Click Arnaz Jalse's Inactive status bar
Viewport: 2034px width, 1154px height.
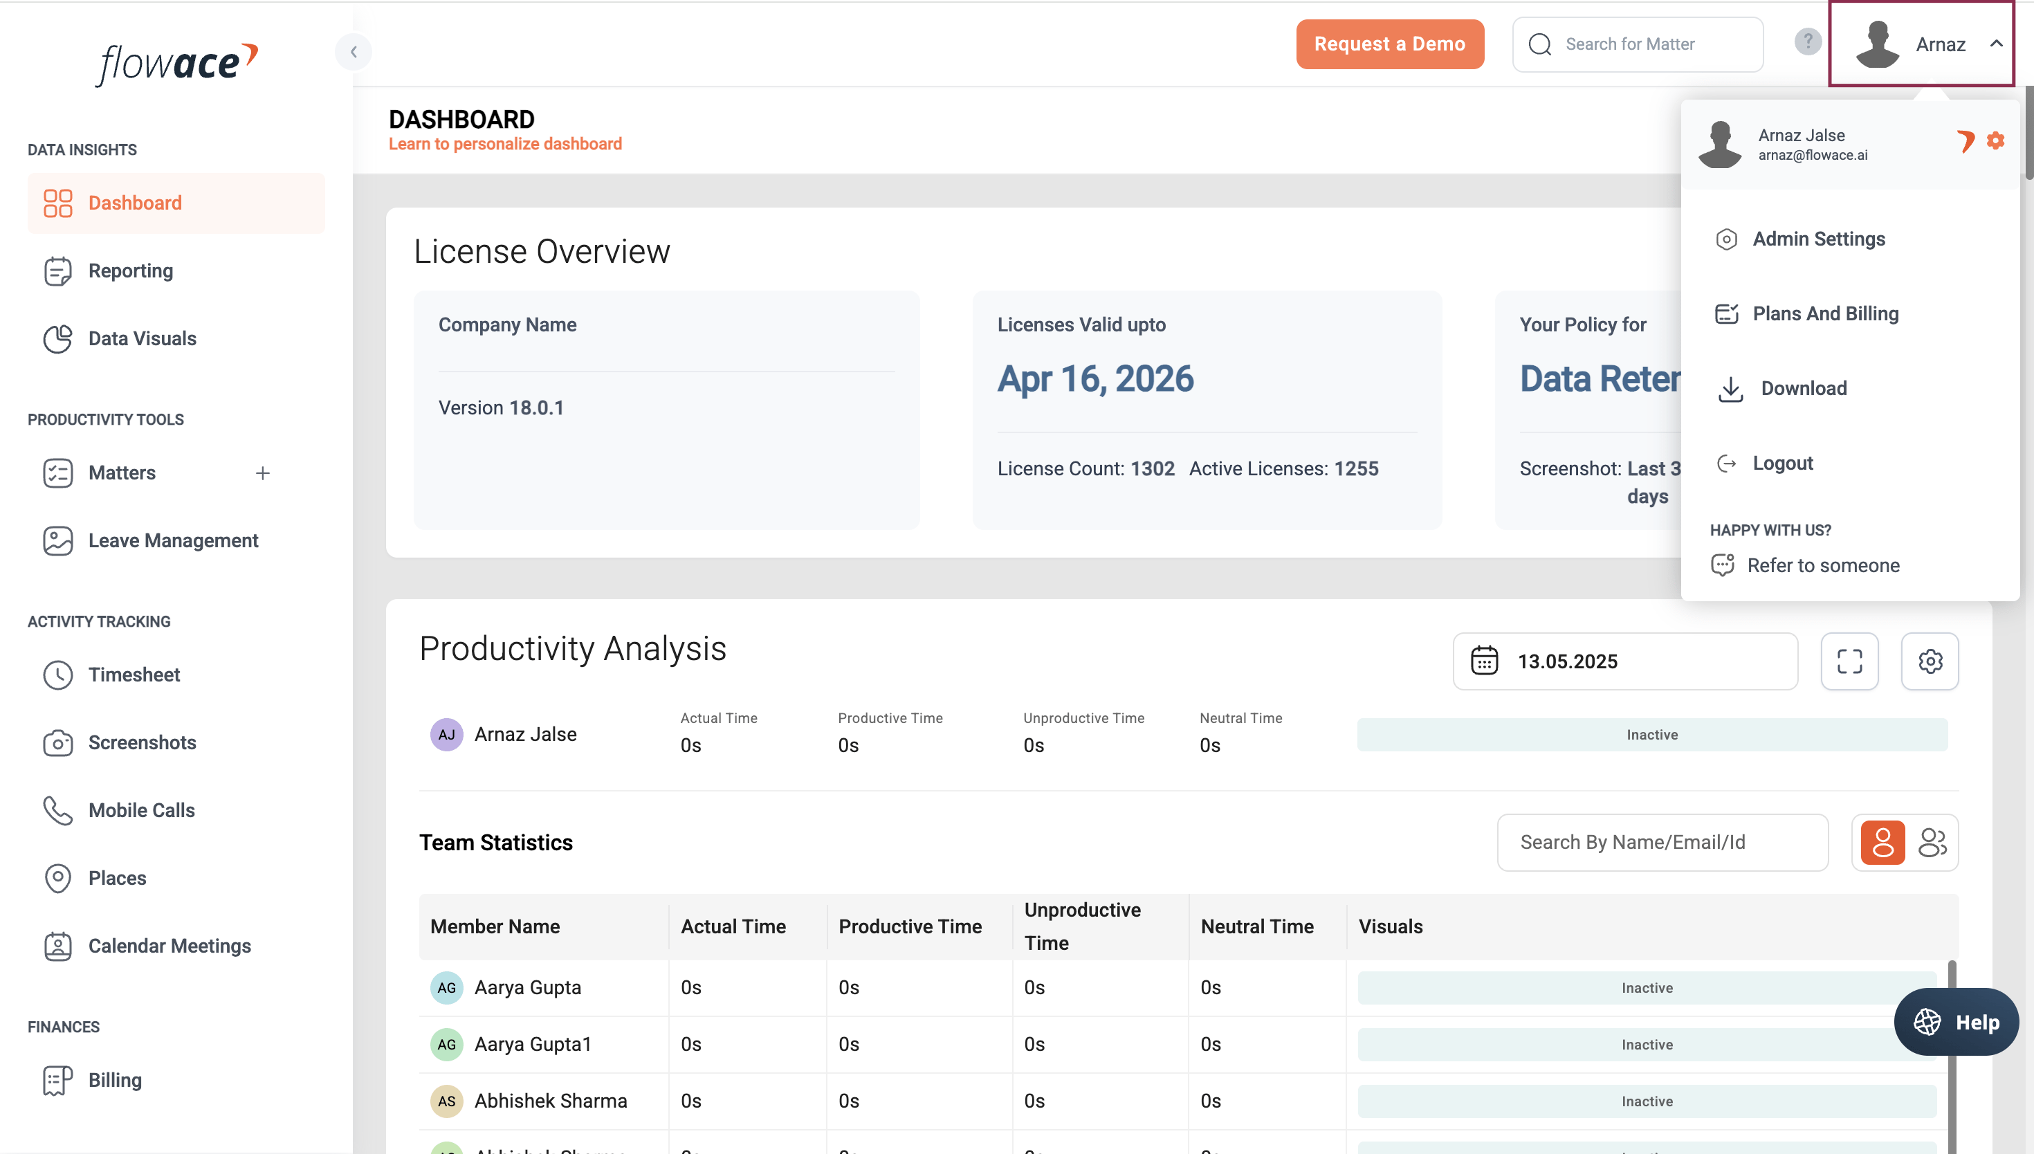point(1652,735)
